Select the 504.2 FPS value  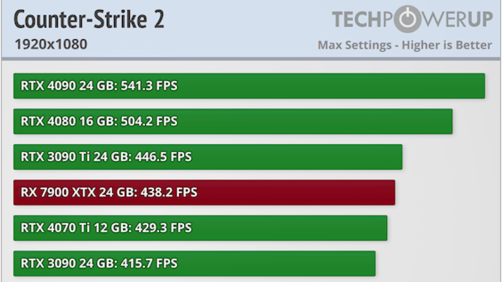(x=149, y=121)
